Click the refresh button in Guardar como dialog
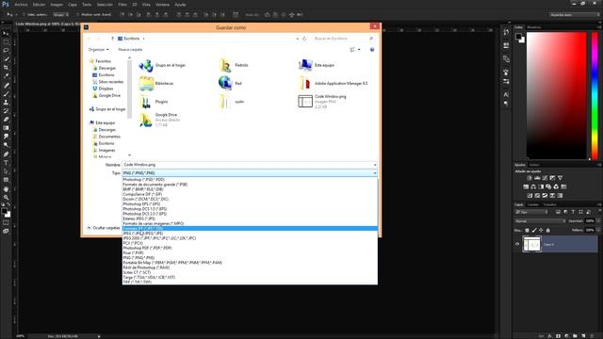The height and width of the screenshot is (339, 603). click(304, 39)
